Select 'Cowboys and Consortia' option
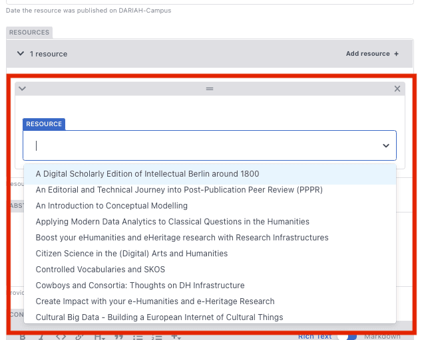 coord(140,286)
